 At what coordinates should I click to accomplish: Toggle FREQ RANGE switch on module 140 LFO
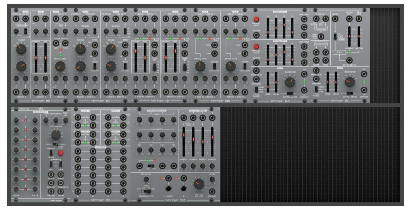pos(257,89)
